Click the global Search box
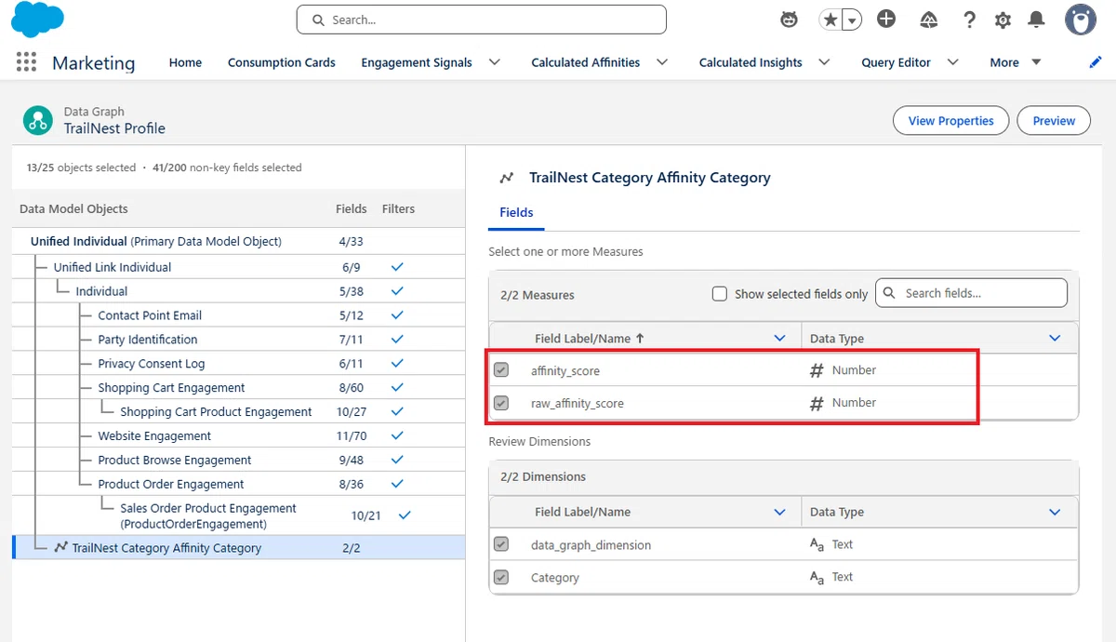 [x=481, y=20]
